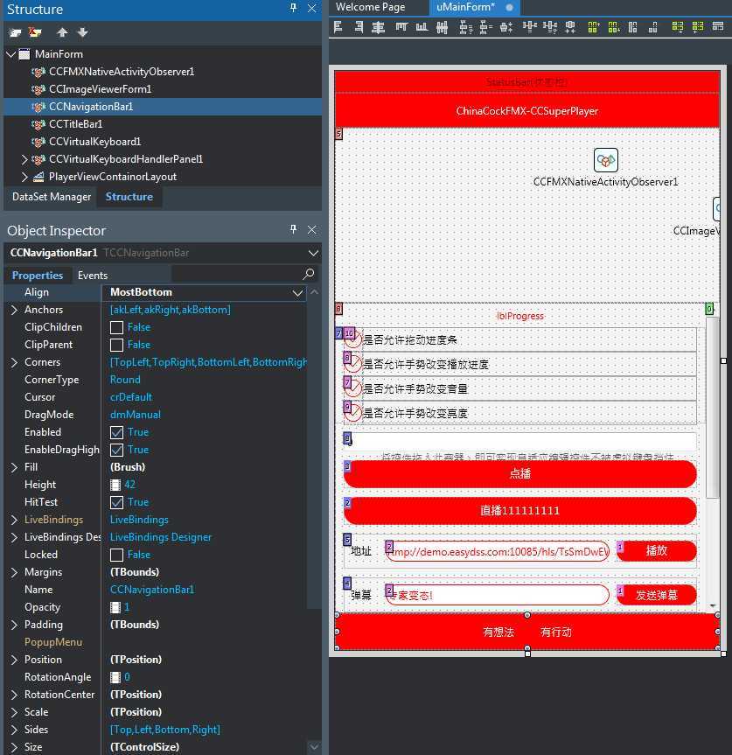
Task: Click the property search magnifier icon
Action: pyautogui.click(x=308, y=274)
